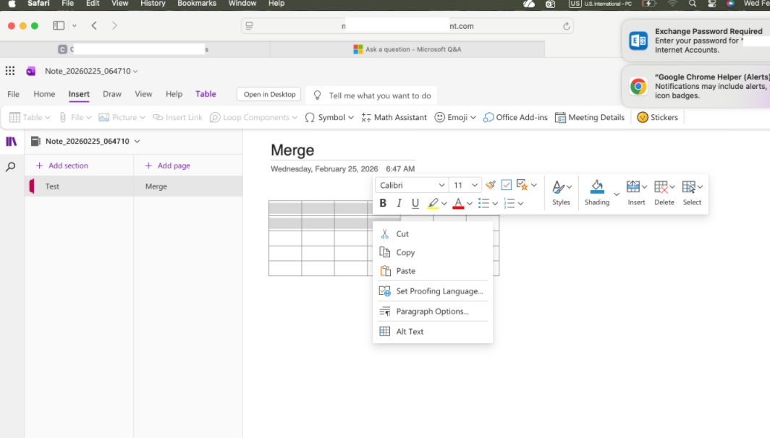The height and width of the screenshot is (438, 770).
Task: Toggle Safari sidebar button
Action: click(x=59, y=25)
